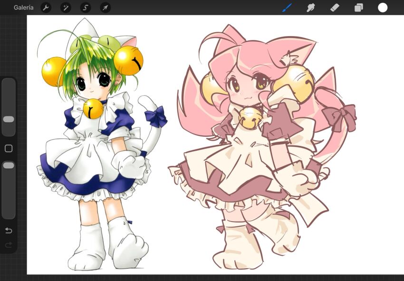Open the Layers panel

[359, 8]
